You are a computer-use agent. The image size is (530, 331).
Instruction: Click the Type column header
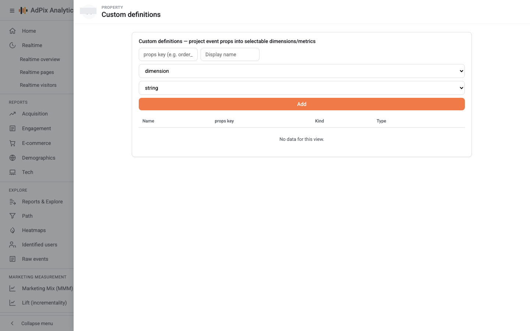pyautogui.click(x=381, y=121)
